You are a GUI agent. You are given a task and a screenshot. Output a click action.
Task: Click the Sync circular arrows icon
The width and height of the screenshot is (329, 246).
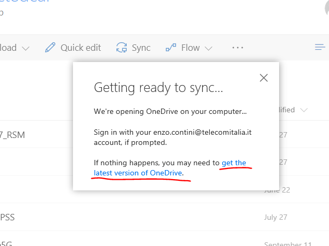[x=122, y=48]
